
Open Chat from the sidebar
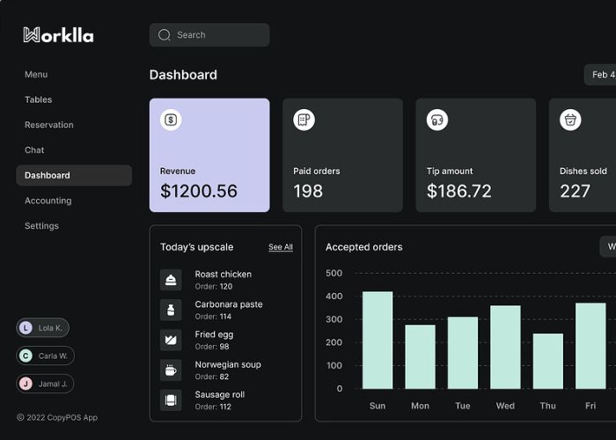point(34,150)
